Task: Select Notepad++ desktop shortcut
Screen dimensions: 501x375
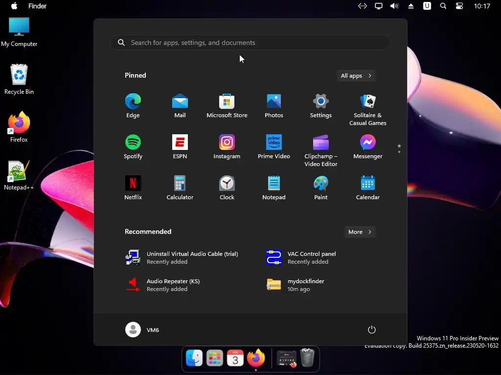Action: [x=19, y=175]
